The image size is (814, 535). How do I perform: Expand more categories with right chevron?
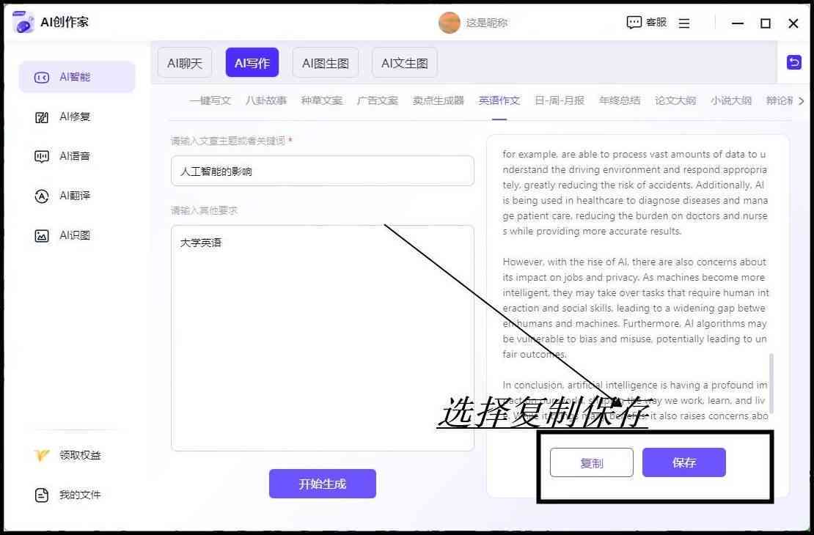click(801, 100)
